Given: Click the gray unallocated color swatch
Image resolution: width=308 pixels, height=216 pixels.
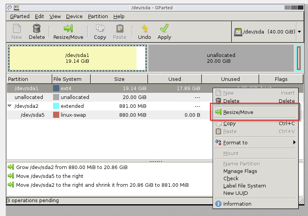Looking at the screenshot, I should (56, 97).
